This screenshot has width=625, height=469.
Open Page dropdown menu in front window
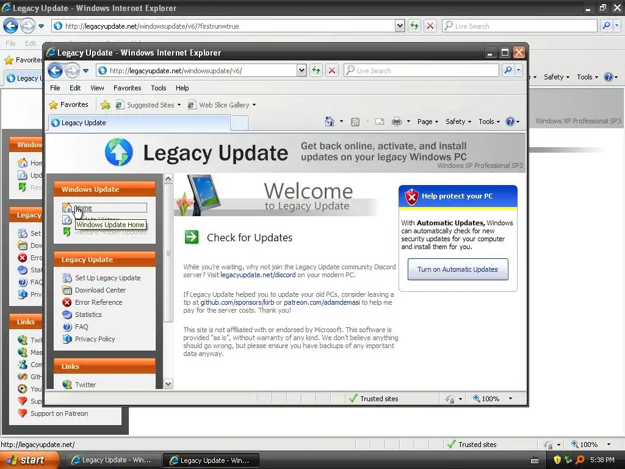coord(428,122)
